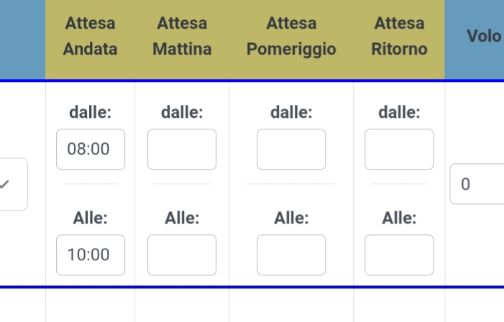Focus the empty Attesa Mattina 'Alle' time field
The width and height of the screenshot is (504, 322).
(182, 255)
